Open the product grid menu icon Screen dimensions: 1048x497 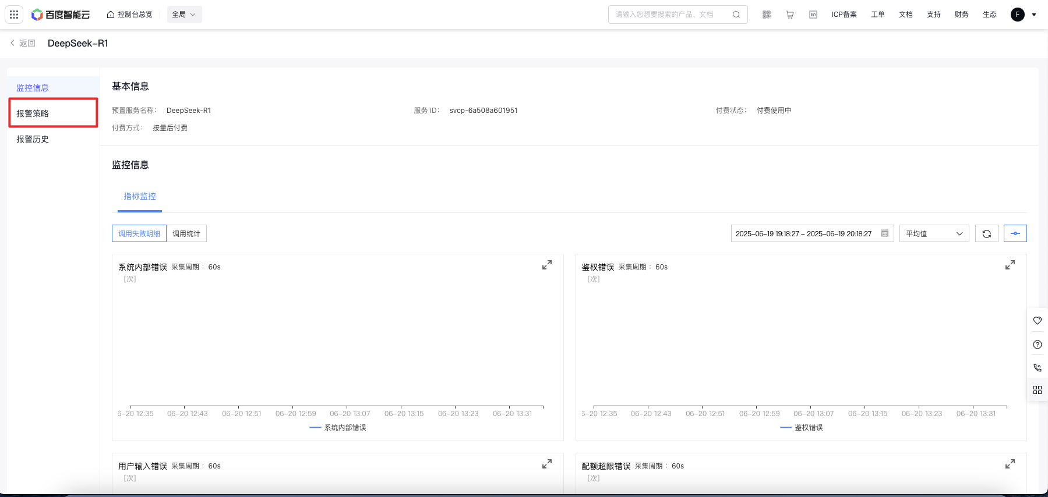click(14, 15)
